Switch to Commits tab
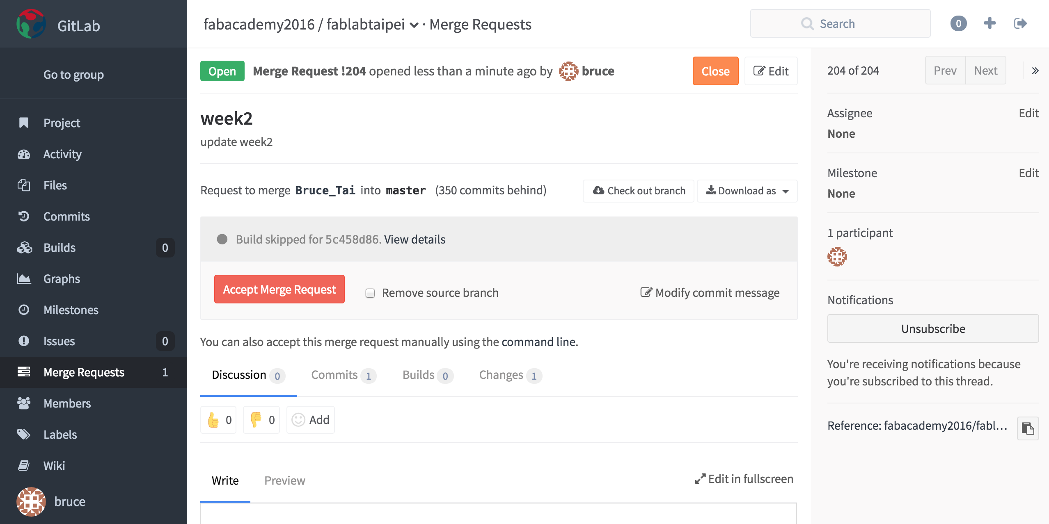The width and height of the screenshot is (1049, 524). pos(342,375)
